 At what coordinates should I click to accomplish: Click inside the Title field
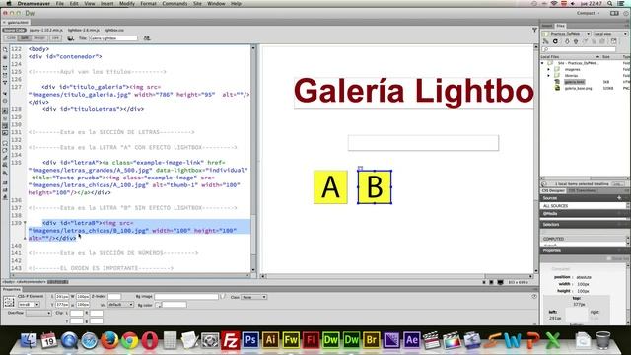(113, 38)
